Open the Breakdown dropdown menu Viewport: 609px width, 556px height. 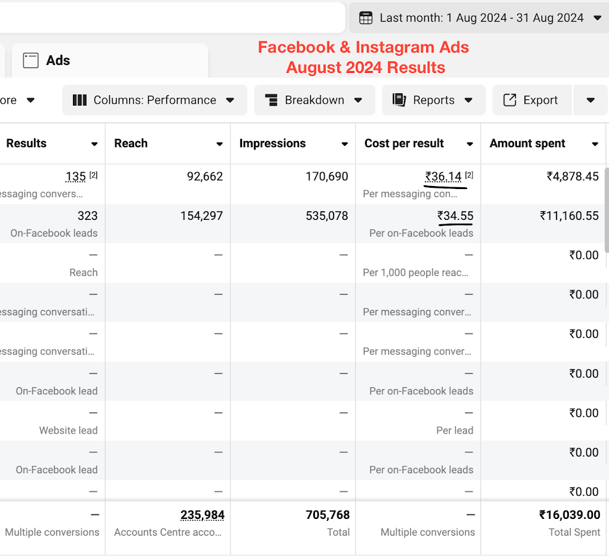tap(314, 100)
